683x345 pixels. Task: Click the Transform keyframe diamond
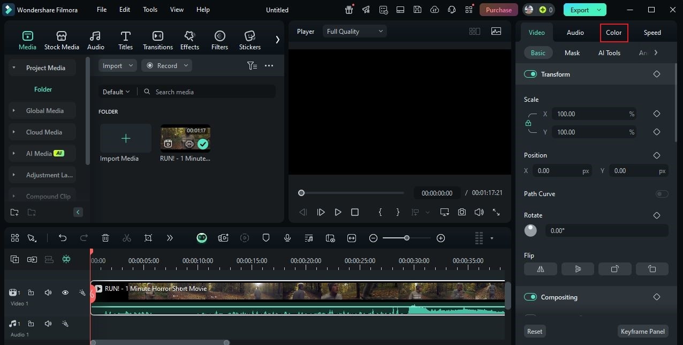click(x=657, y=74)
